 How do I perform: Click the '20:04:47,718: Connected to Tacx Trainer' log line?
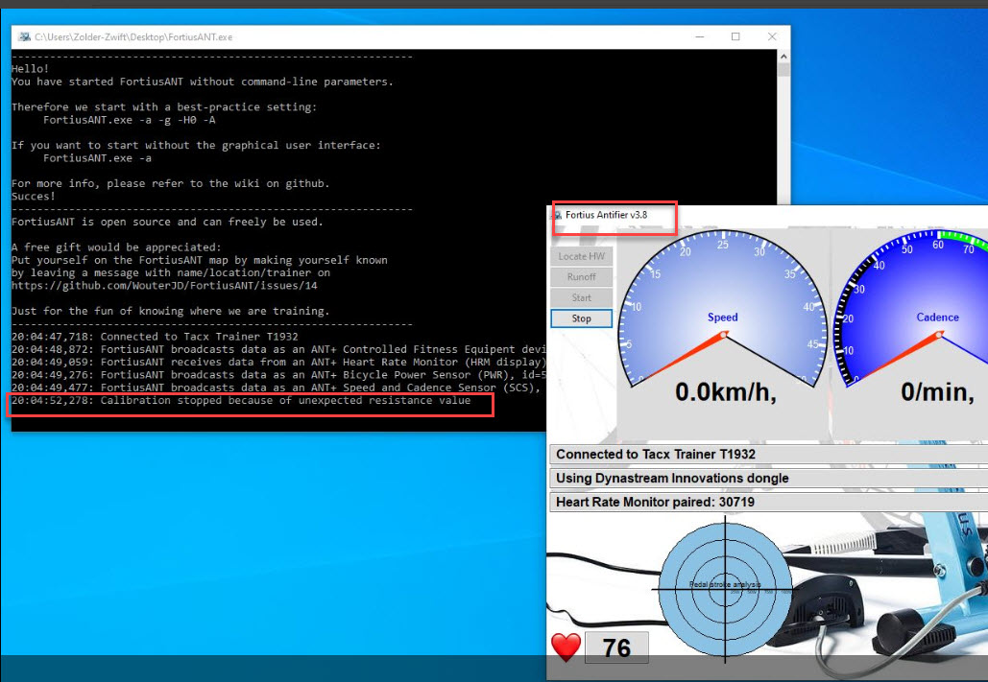(x=155, y=337)
